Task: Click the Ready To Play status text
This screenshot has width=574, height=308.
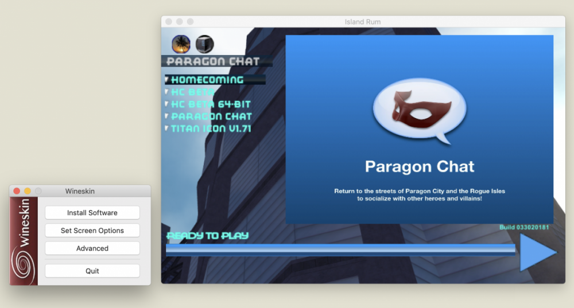Action: click(208, 236)
